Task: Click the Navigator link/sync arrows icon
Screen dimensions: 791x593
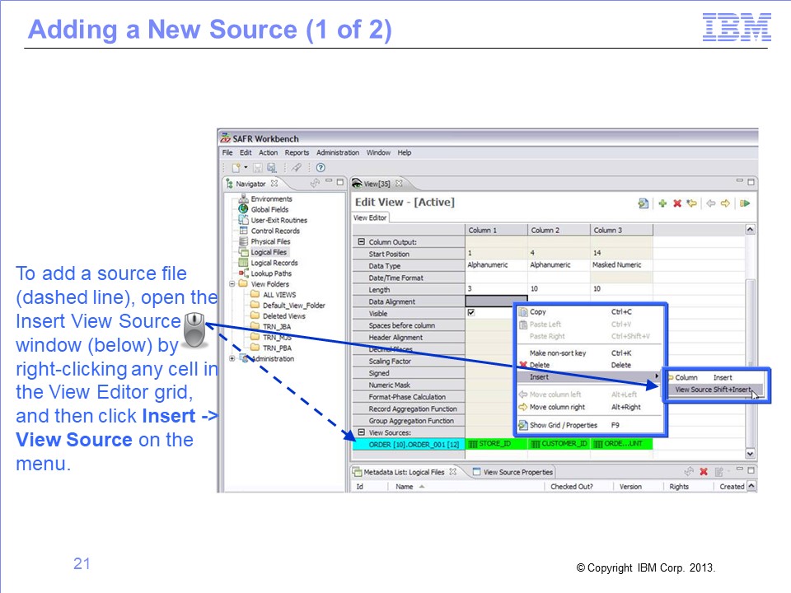Action: click(x=315, y=183)
